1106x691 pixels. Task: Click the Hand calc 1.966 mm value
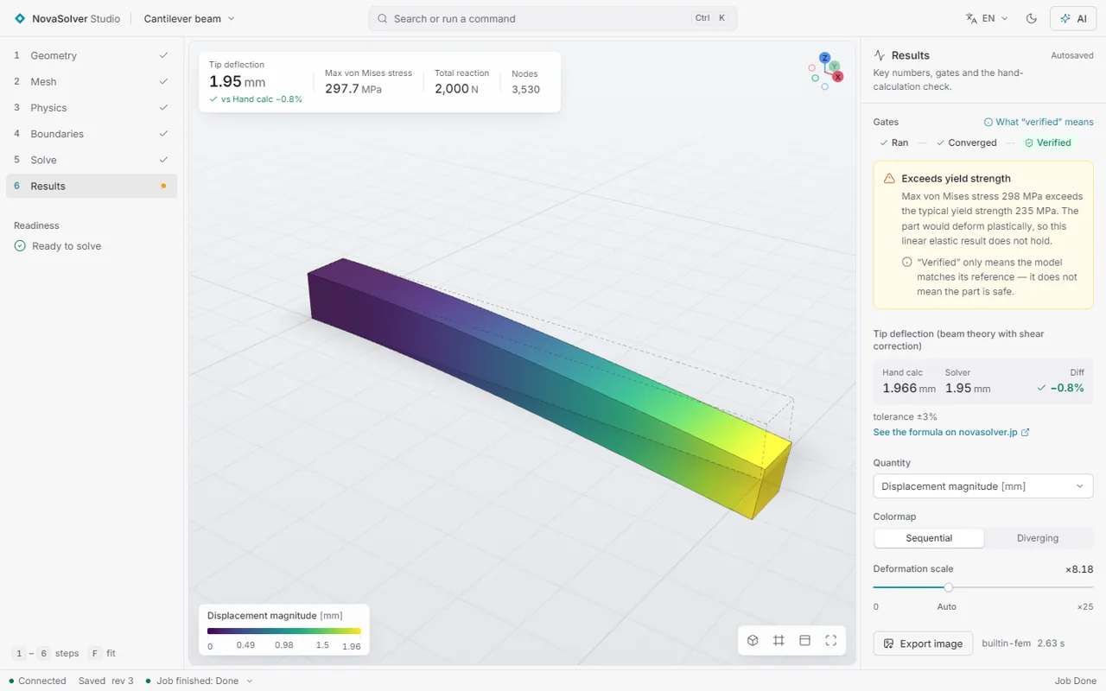tap(909, 389)
